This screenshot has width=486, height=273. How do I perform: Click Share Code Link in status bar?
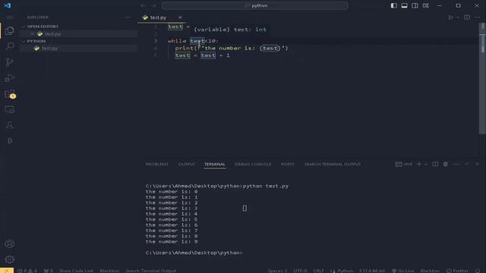(76, 271)
